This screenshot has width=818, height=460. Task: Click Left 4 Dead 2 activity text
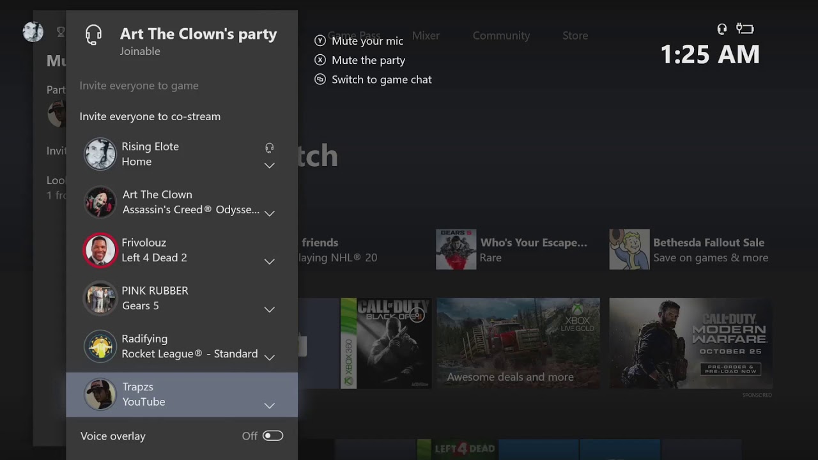(x=155, y=258)
